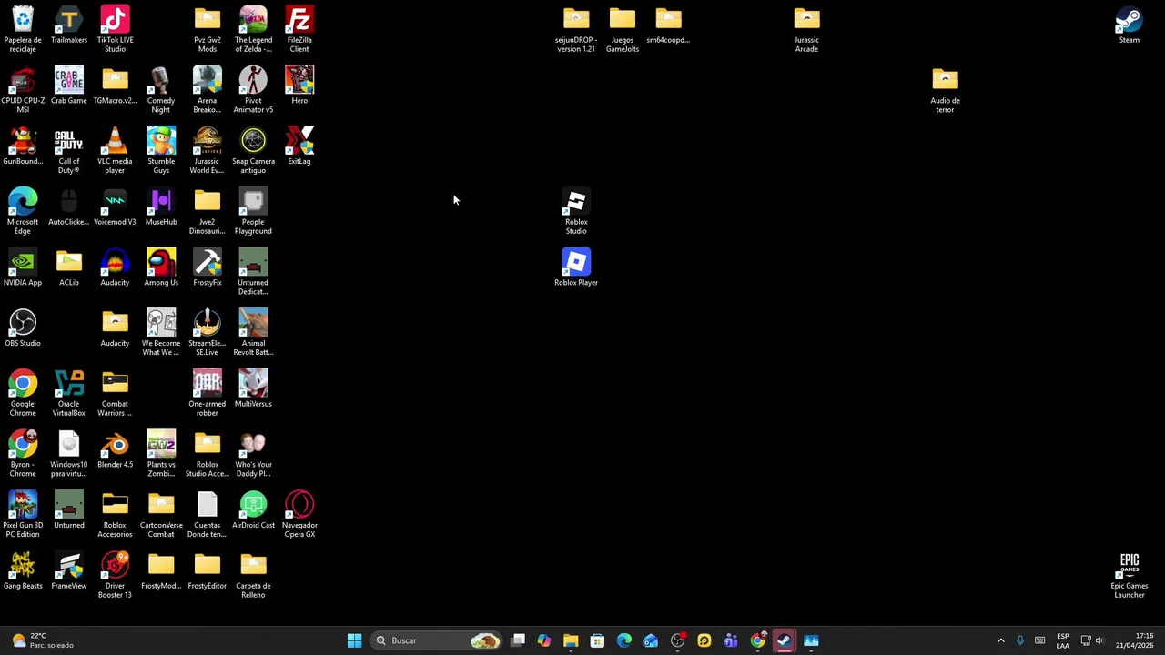The width and height of the screenshot is (1165, 655).
Task: Select the MuseHub icon
Action: 161,207
